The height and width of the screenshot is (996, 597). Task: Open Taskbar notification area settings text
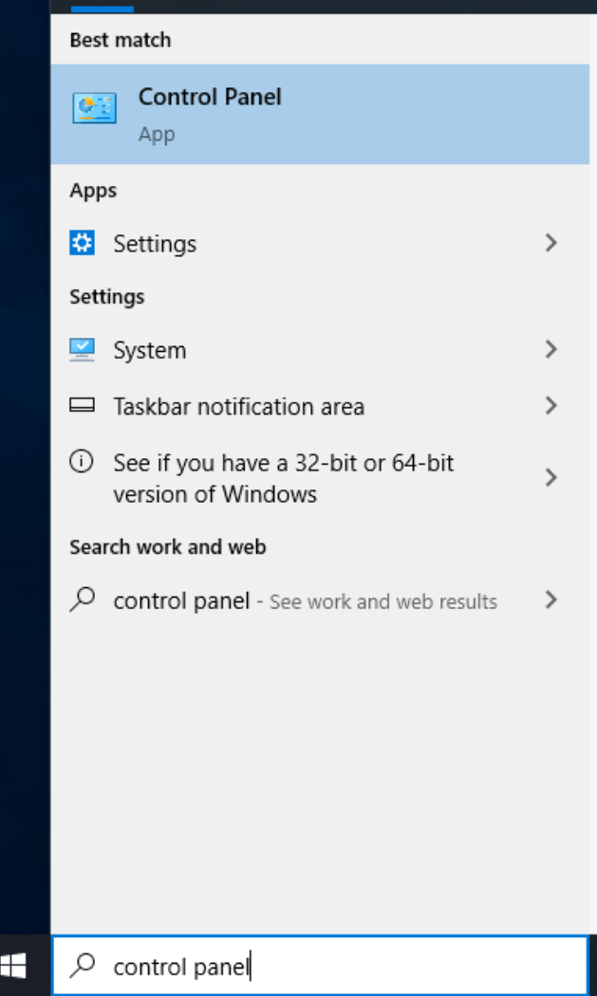pos(238,407)
